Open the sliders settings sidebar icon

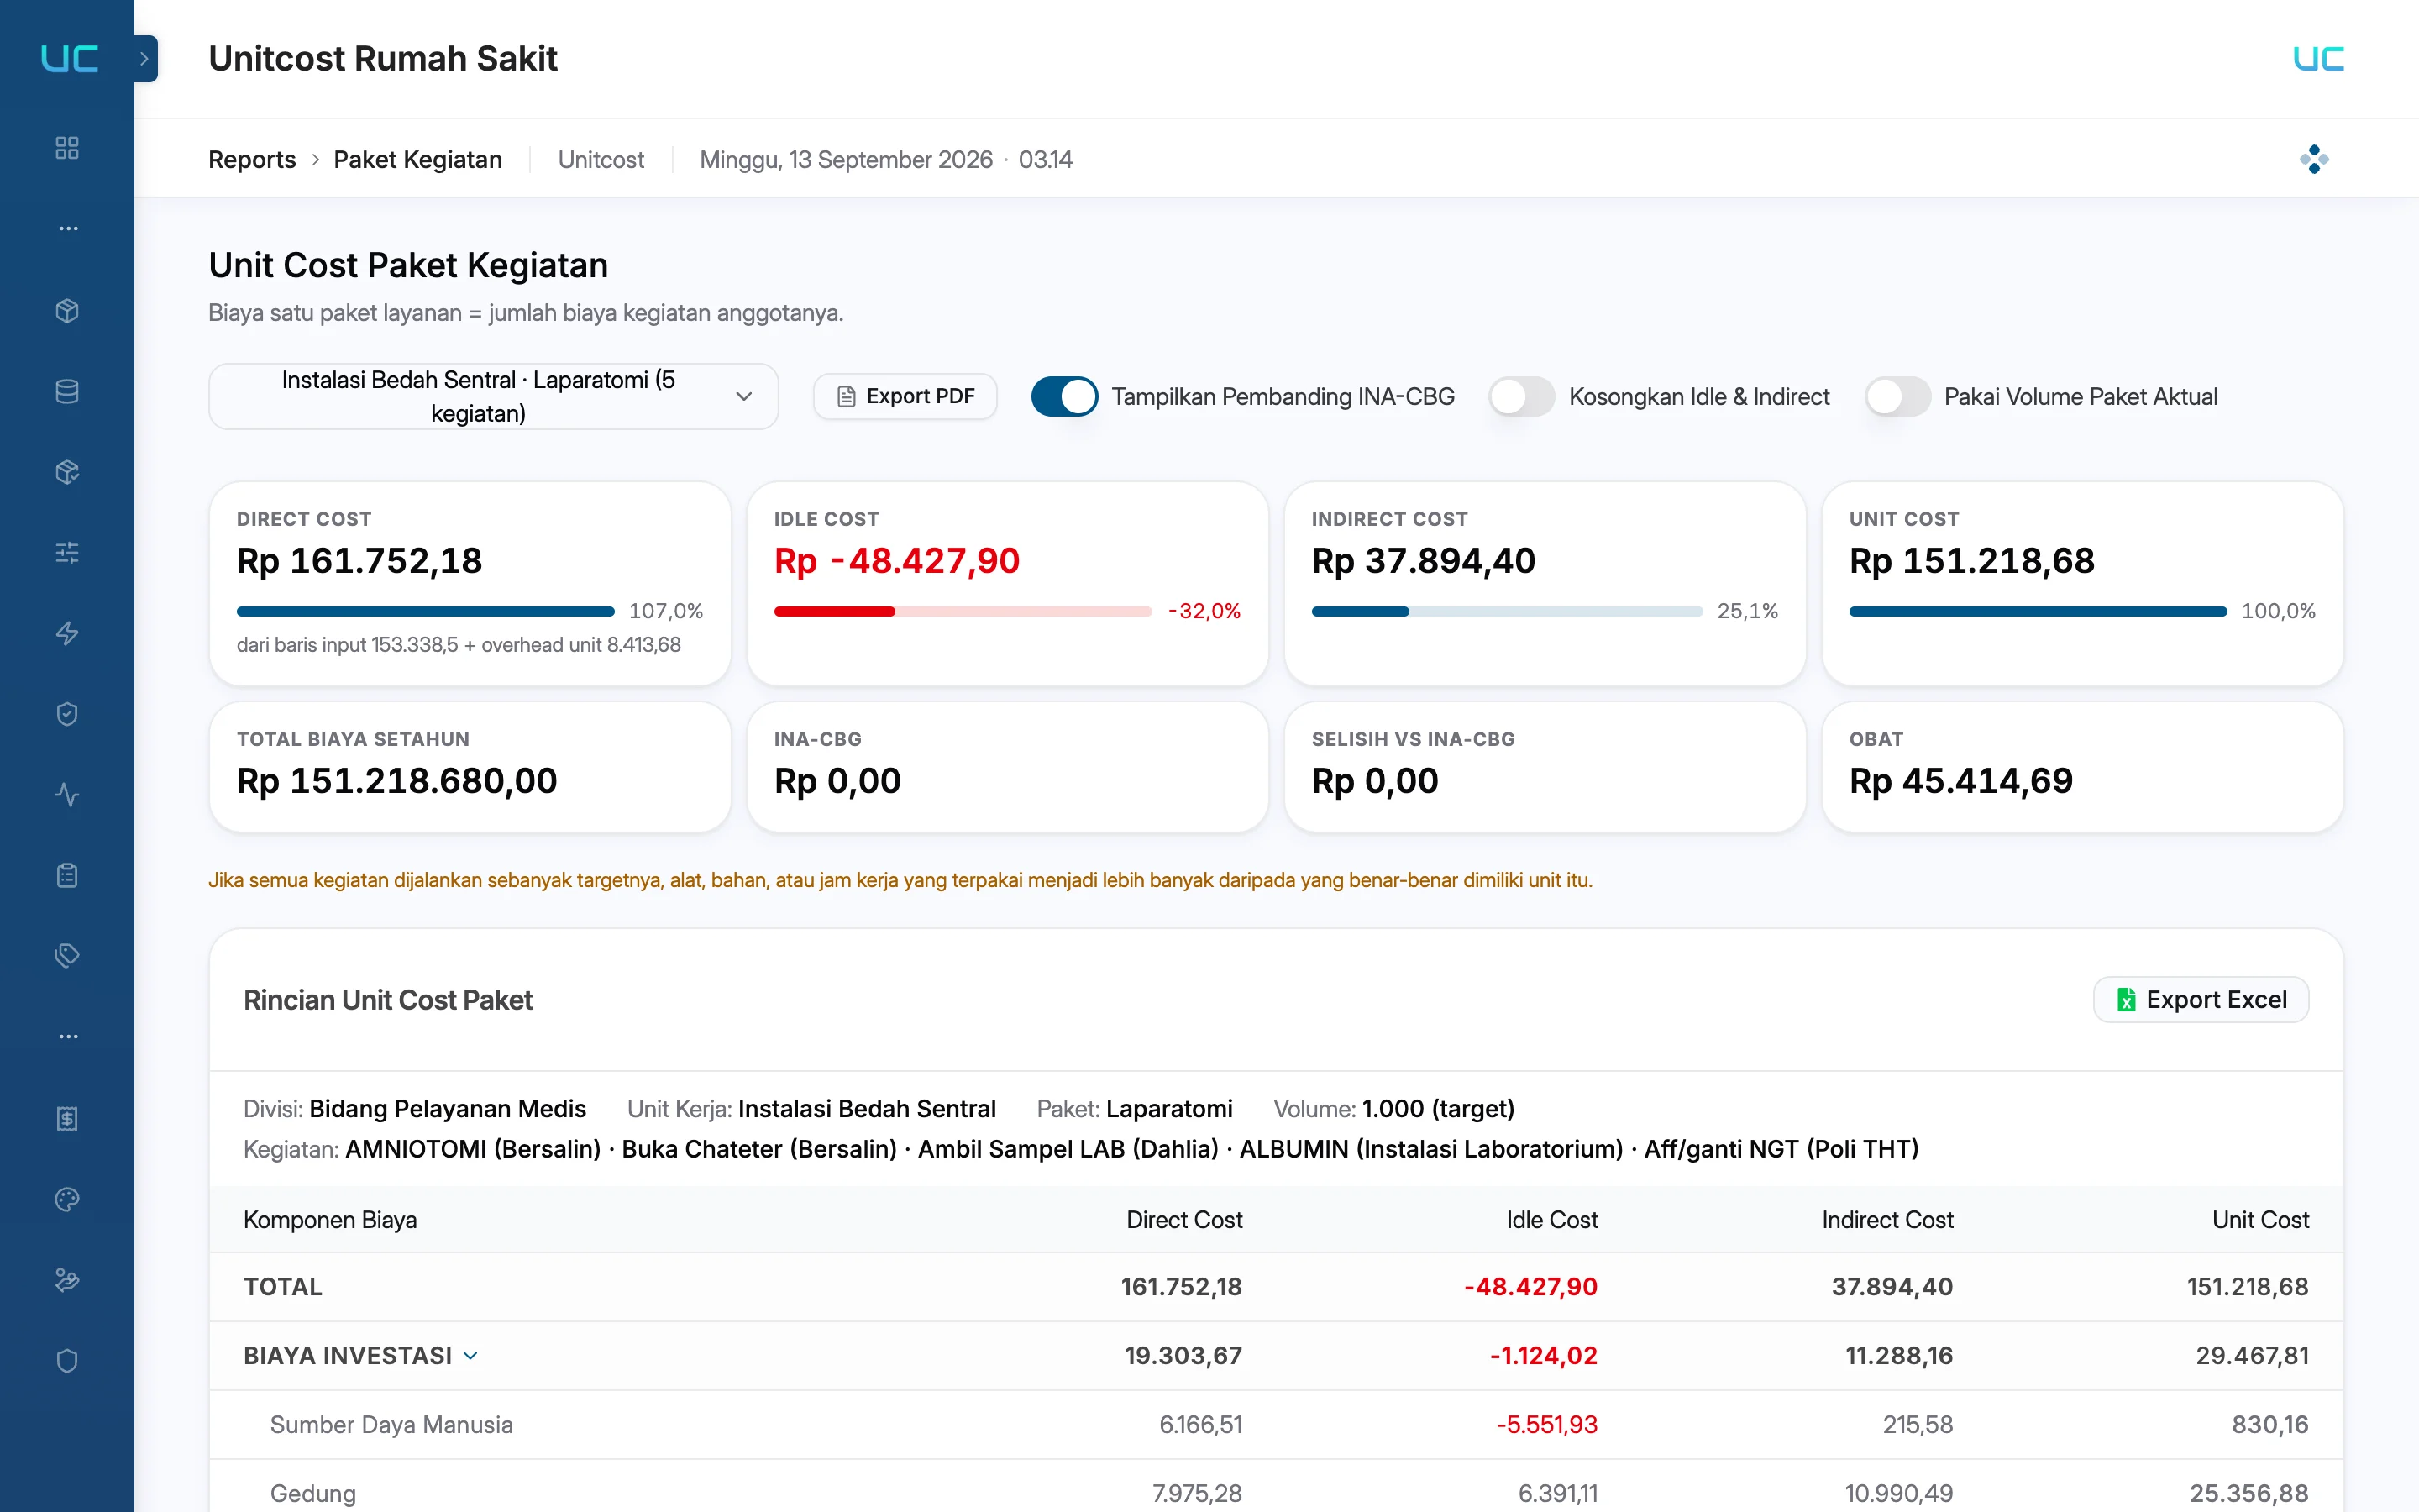(67, 553)
